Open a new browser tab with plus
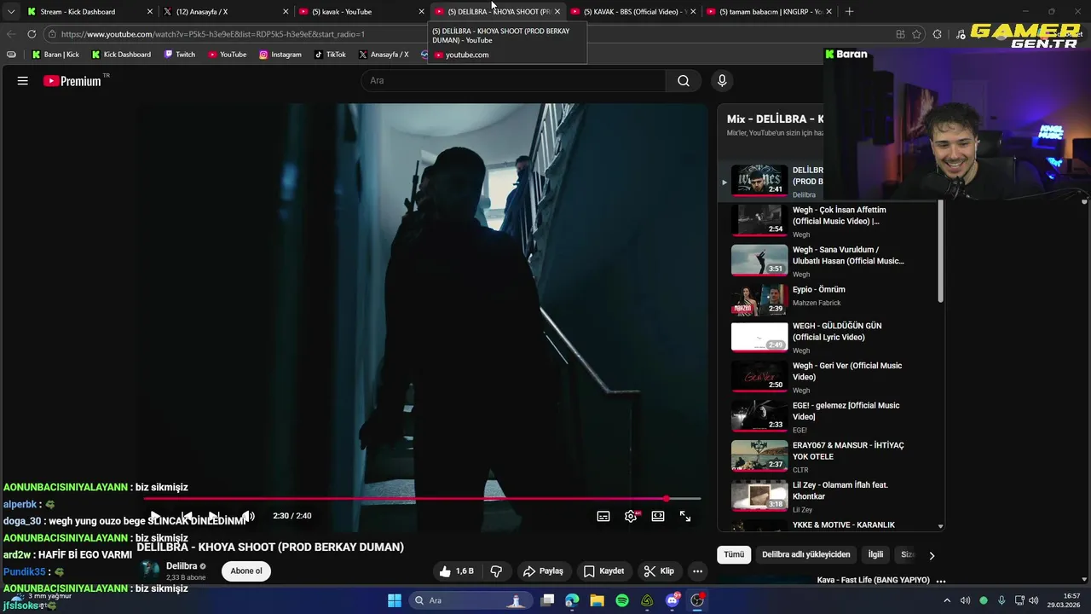1091x614 pixels. pyautogui.click(x=849, y=12)
